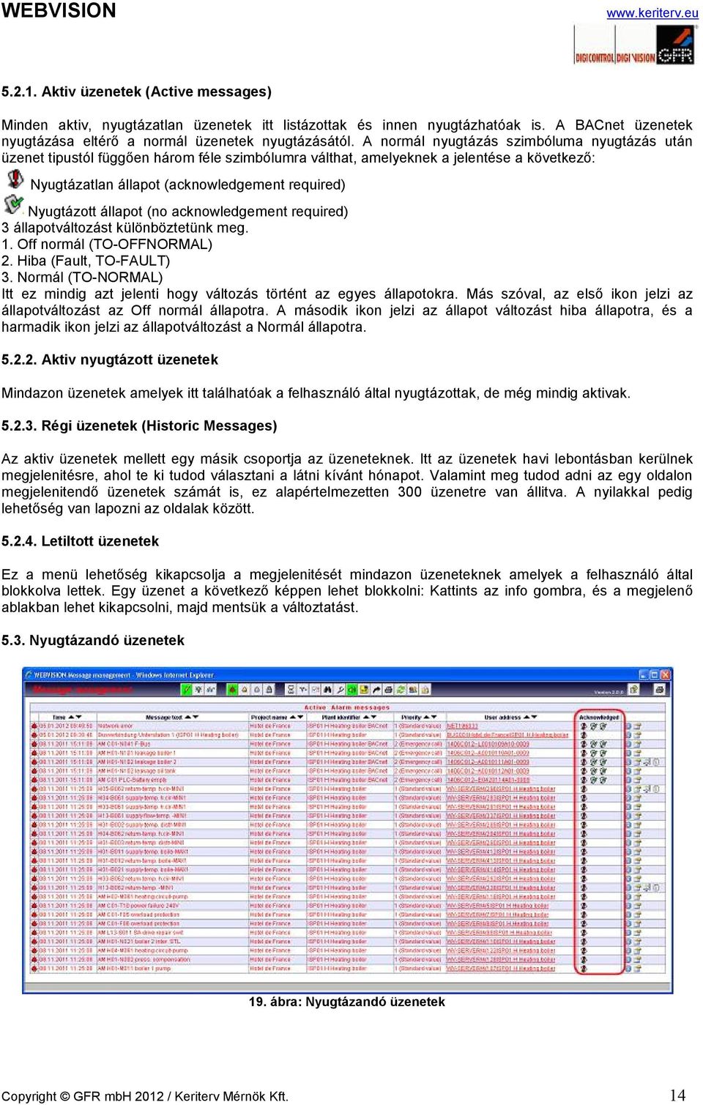This screenshot has height=1105, width=703.
Task: Click the padlock toolbar icon
Action: pos(269,690)
